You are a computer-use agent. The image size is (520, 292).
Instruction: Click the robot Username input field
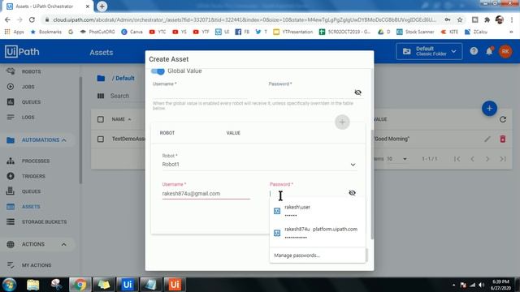[206, 194]
